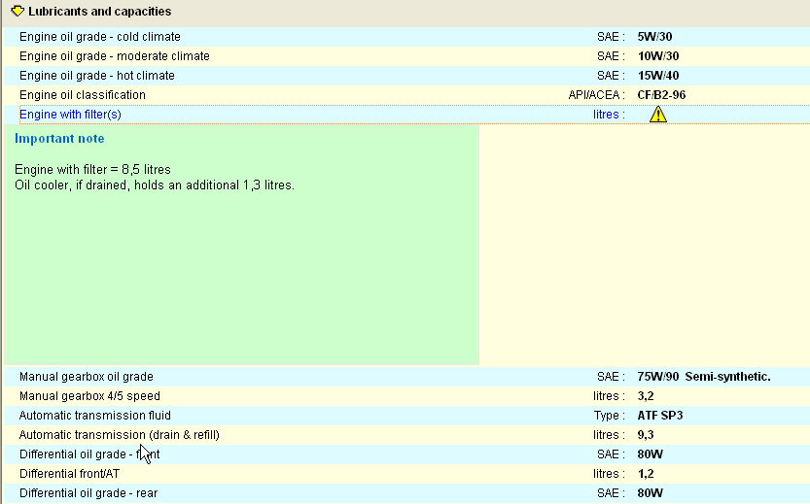Select the Engine oil grade - moderate climate row

(114, 56)
